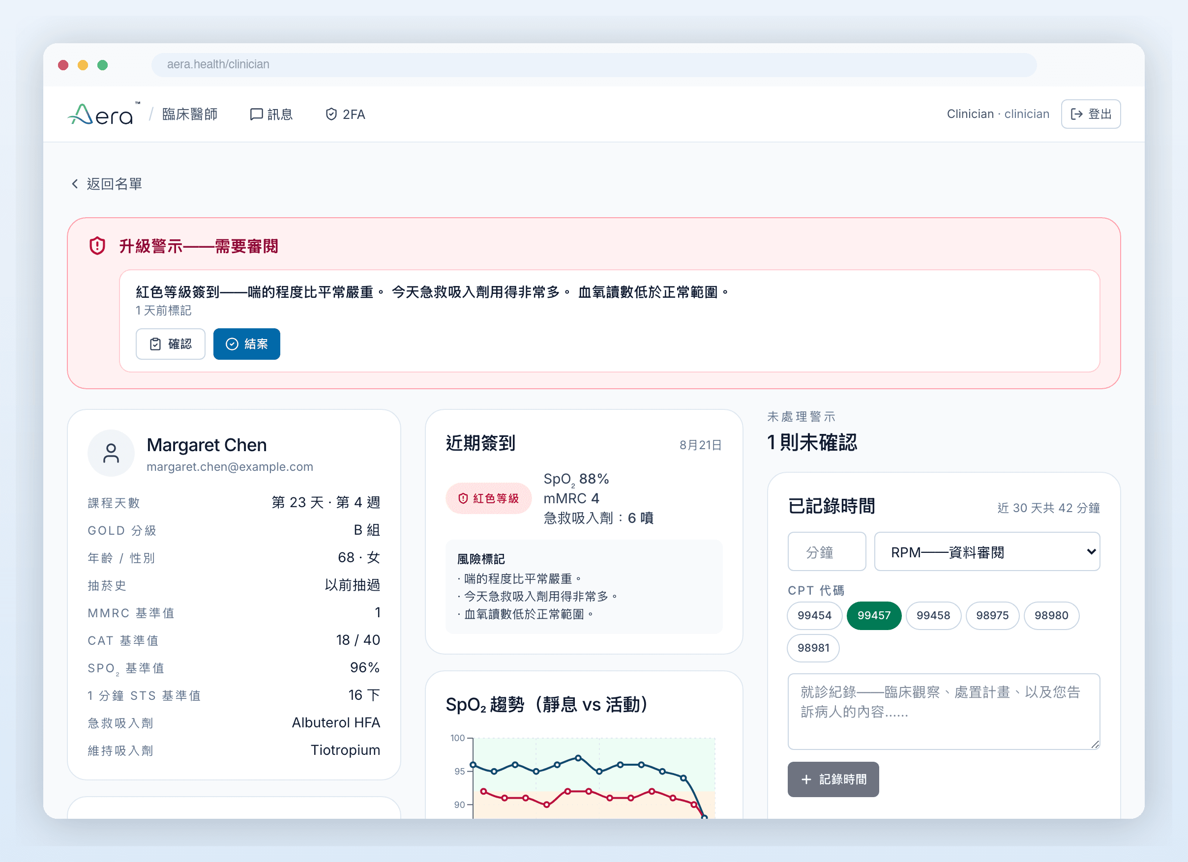Select CPT code 98980
The image size is (1188, 862).
(1051, 615)
